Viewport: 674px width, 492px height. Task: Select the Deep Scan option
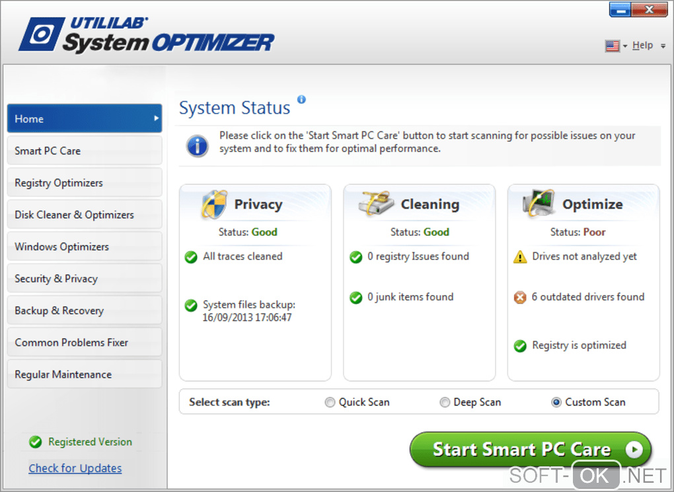point(445,402)
